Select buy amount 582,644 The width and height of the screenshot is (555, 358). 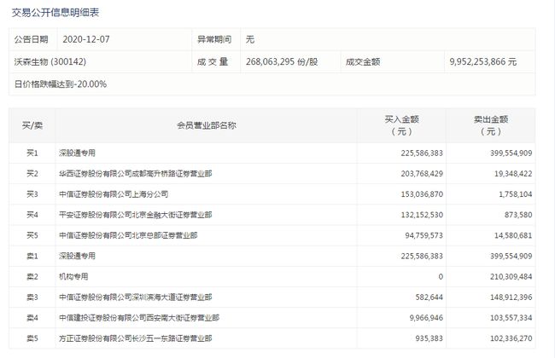point(429,297)
